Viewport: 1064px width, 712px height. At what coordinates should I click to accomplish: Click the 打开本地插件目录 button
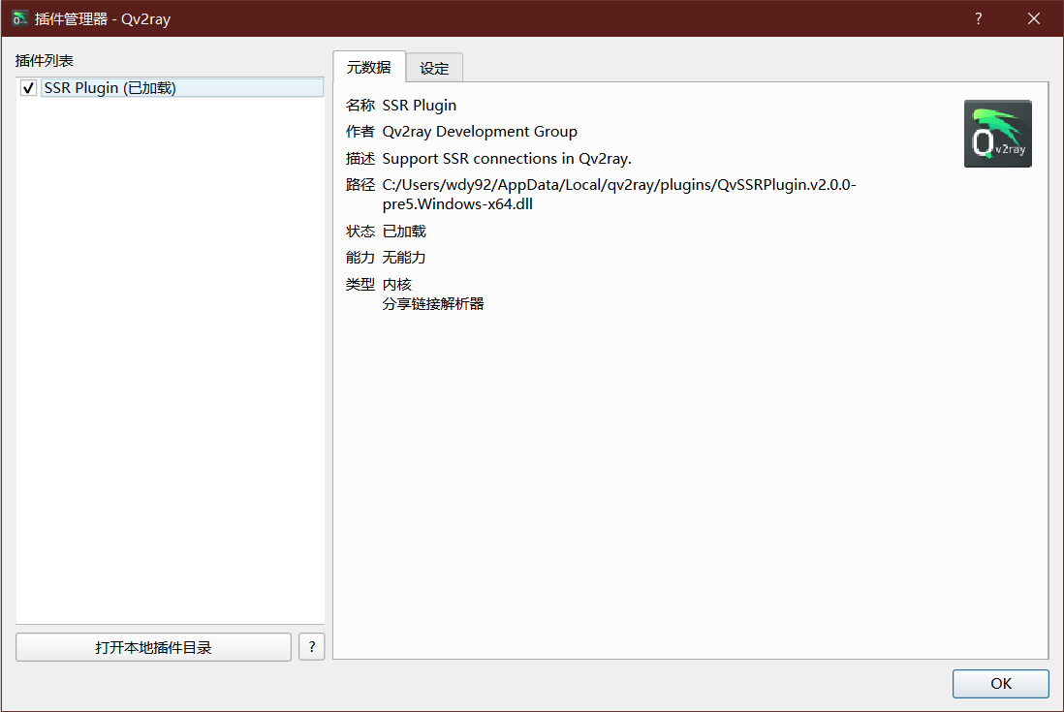click(x=153, y=647)
